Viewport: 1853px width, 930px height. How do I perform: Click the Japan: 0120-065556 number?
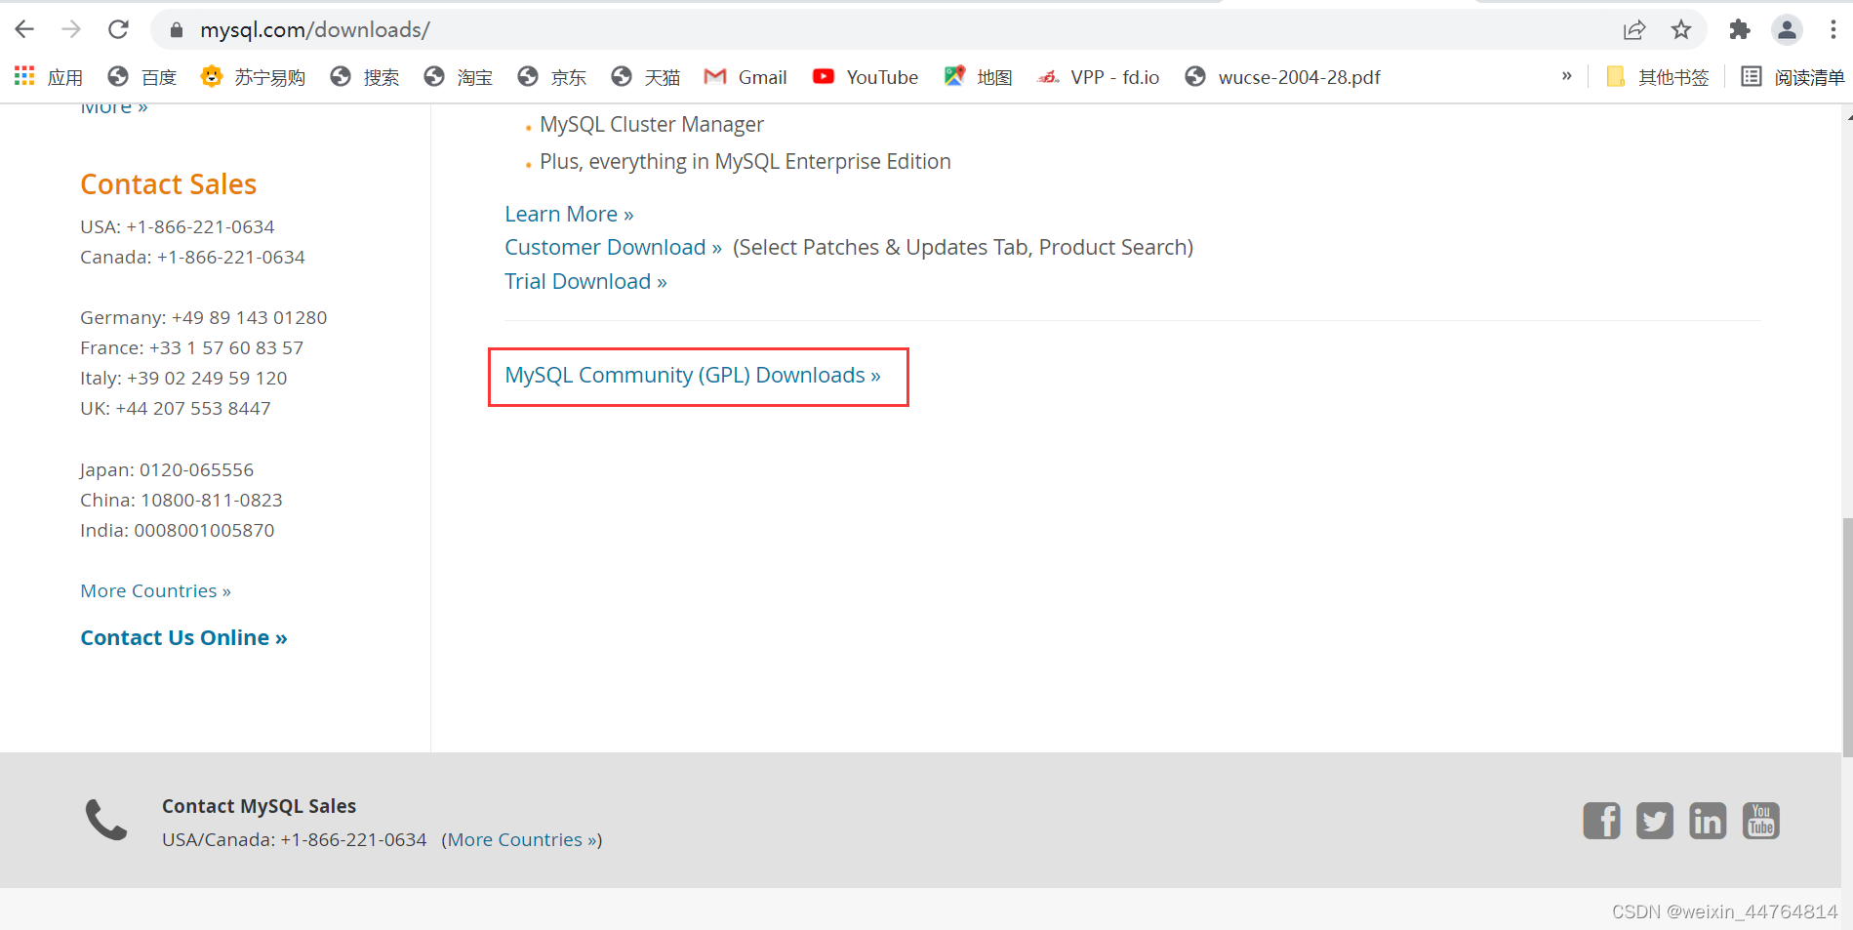point(167,469)
